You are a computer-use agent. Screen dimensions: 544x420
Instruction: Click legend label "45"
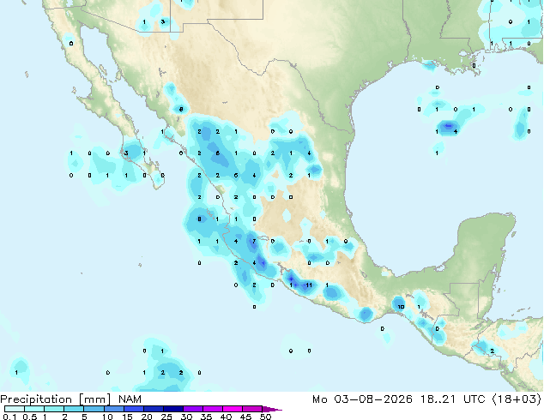click(245, 417)
